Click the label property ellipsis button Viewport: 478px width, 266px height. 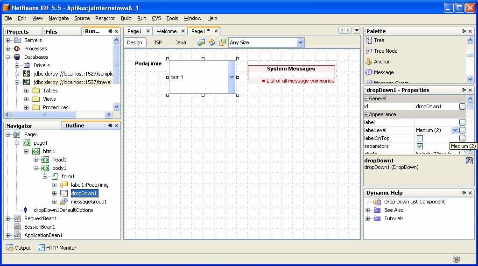tap(462, 122)
